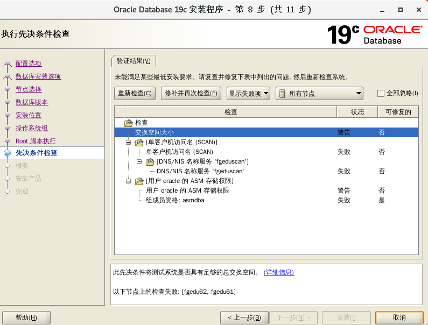Go back with 上一步(B) button
This screenshot has height=325, width=428.
click(244, 317)
